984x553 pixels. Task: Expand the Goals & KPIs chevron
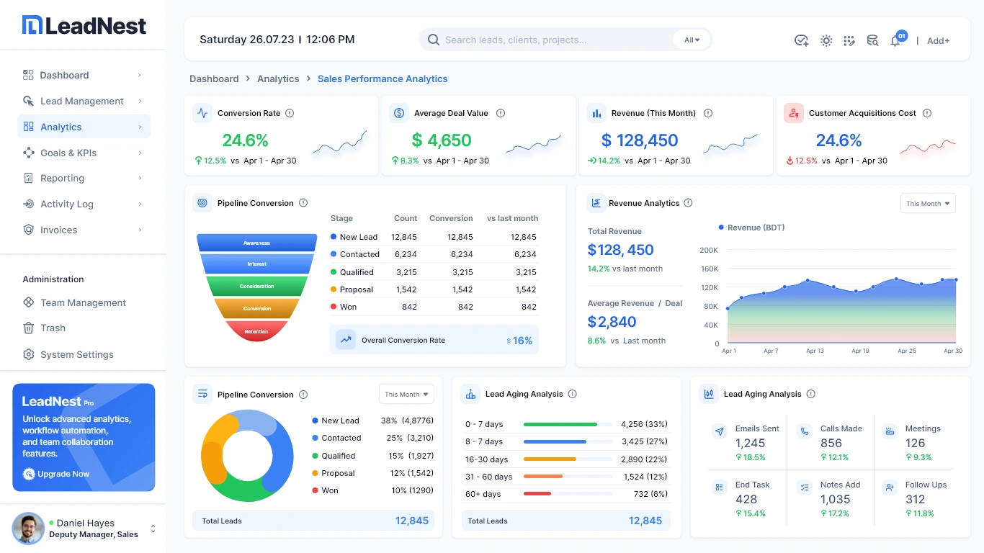[x=140, y=153]
